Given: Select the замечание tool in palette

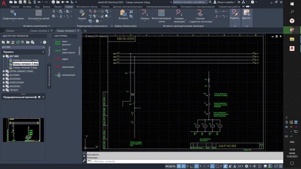Looking at the screenshot, I should [64, 67].
